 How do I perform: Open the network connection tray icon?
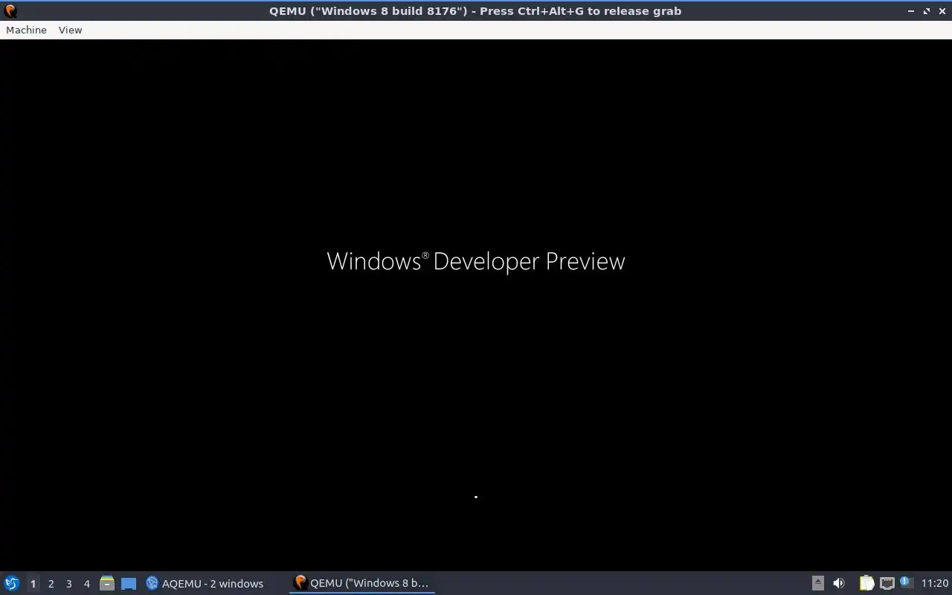click(x=887, y=583)
